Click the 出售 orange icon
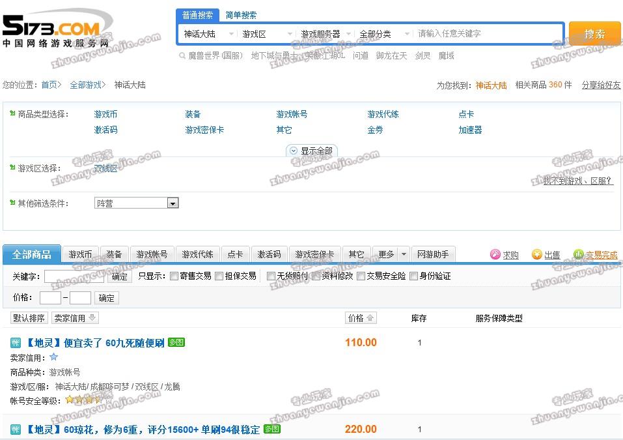The image size is (623, 440). point(537,254)
